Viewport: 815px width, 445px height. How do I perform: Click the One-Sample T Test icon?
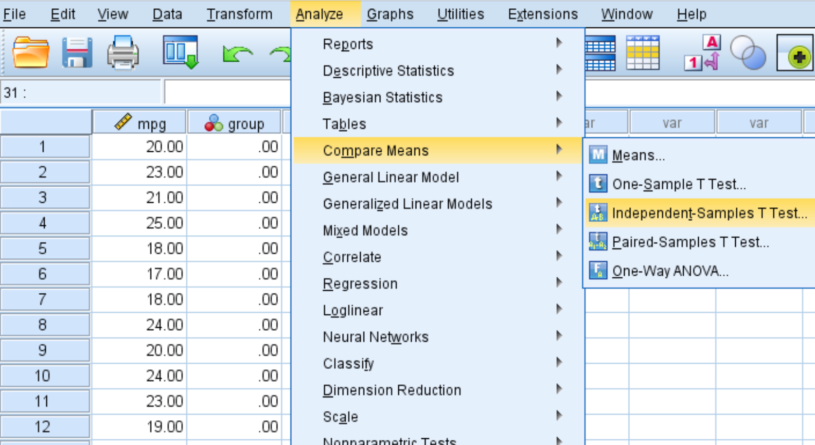click(598, 184)
